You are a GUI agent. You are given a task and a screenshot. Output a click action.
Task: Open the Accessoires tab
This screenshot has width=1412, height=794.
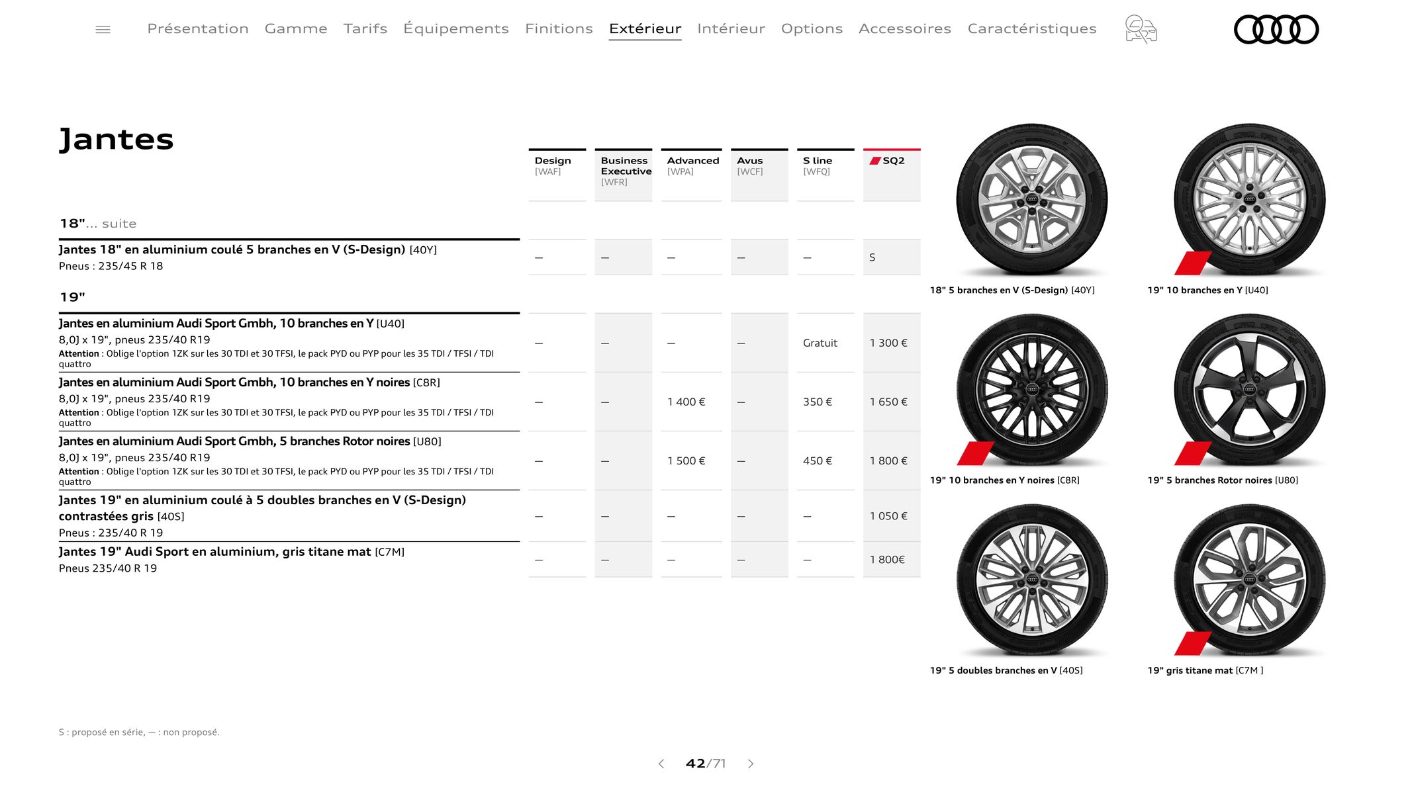click(905, 28)
